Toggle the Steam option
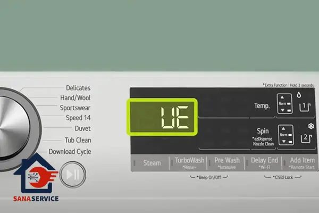 pyautogui.click(x=152, y=163)
